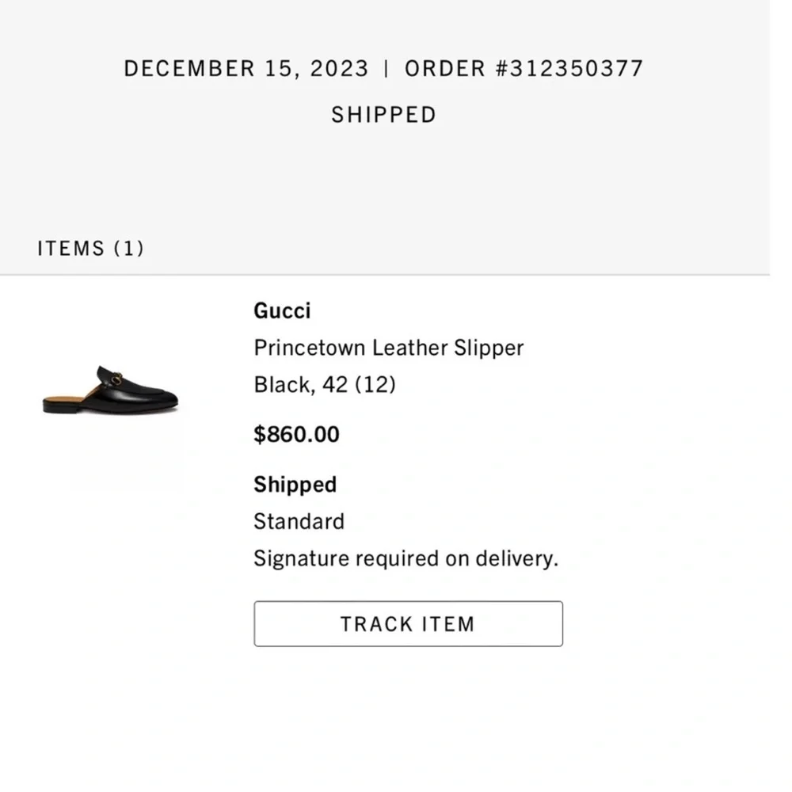This screenshot has height=792, width=792.
Task: Click the $860.00 price text
Action: 296,434
